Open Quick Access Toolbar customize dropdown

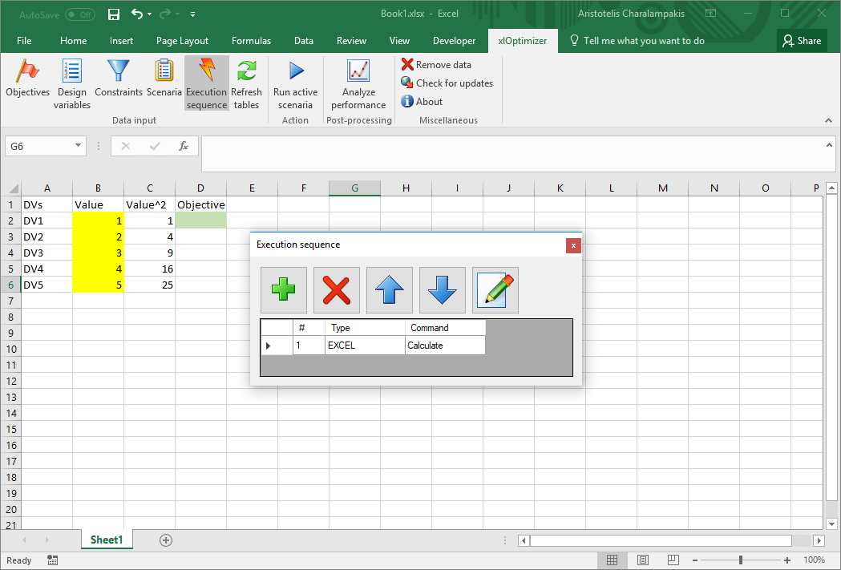(x=193, y=14)
